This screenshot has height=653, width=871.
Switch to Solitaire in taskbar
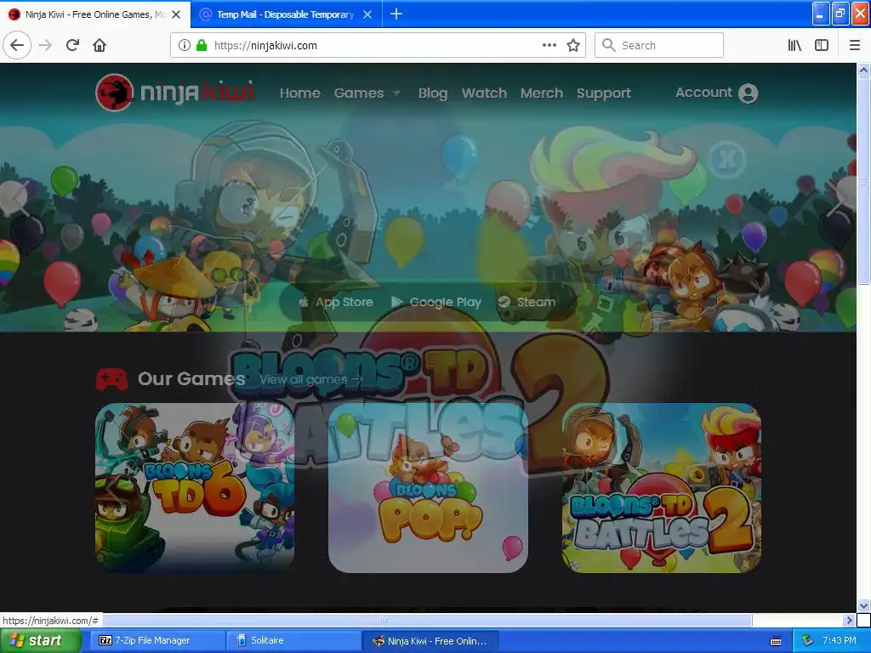click(293, 641)
